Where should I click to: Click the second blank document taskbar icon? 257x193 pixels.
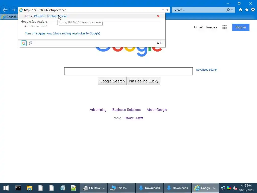[51, 188]
